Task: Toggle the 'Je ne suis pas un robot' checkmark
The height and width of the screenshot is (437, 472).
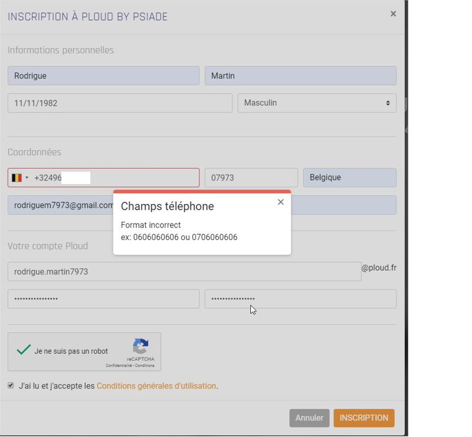Action: point(24,350)
